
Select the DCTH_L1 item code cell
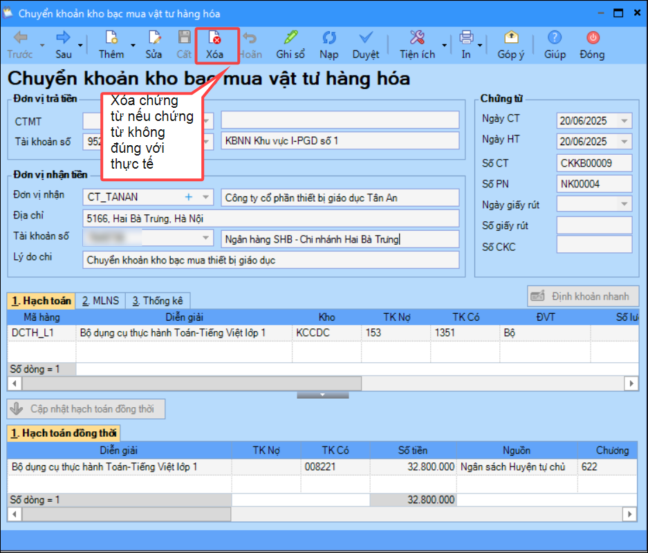tap(41, 333)
